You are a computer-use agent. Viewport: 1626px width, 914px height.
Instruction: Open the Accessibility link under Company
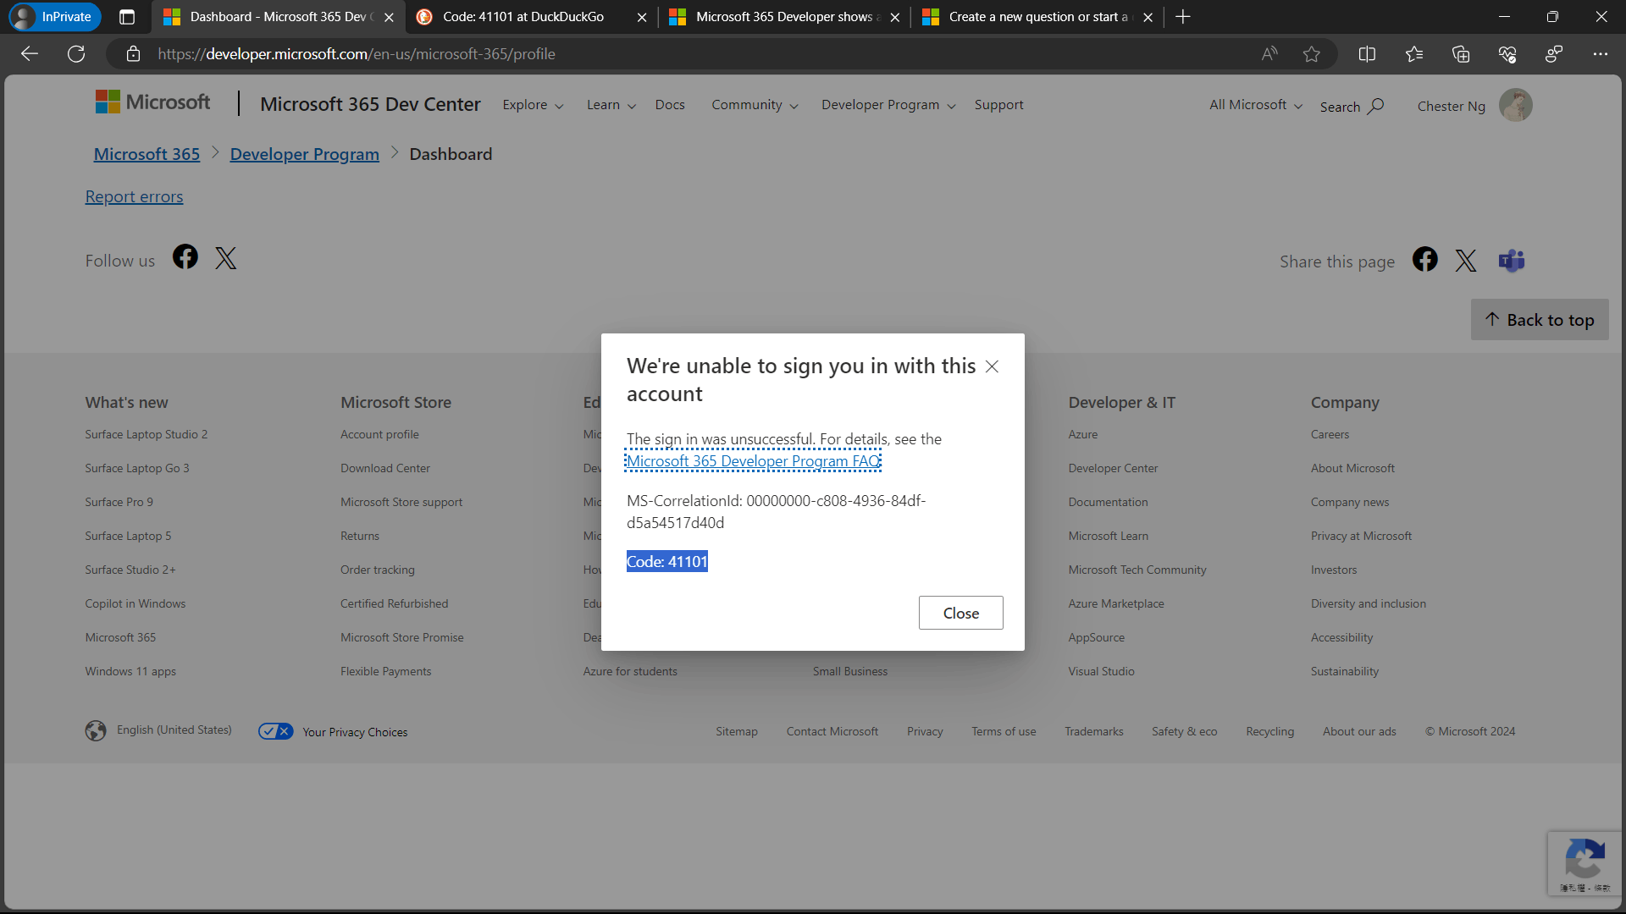tap(1341, 637)
